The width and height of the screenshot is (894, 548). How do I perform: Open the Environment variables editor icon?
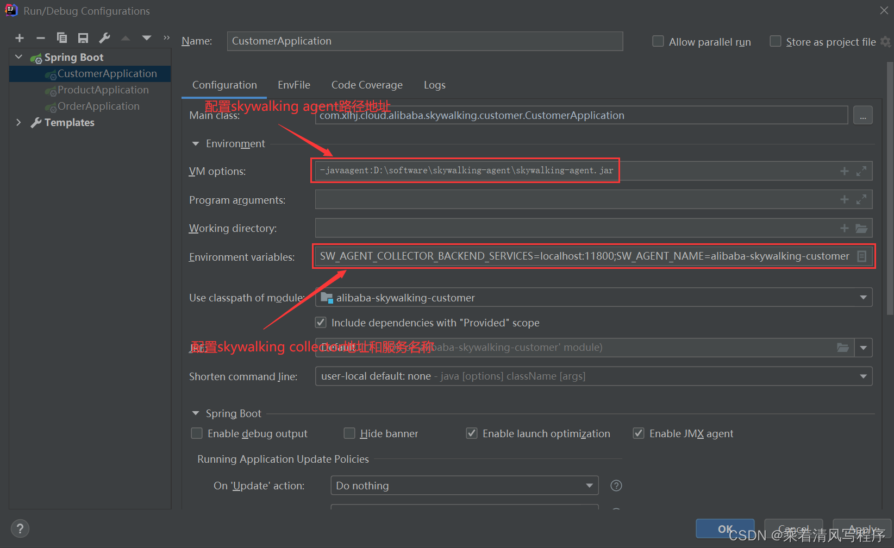point(862,256)
